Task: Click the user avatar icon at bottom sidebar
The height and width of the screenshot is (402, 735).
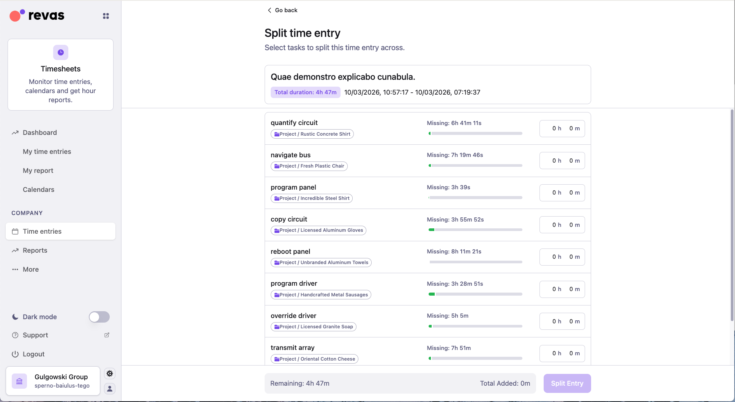Action: [x=110, y=389]
